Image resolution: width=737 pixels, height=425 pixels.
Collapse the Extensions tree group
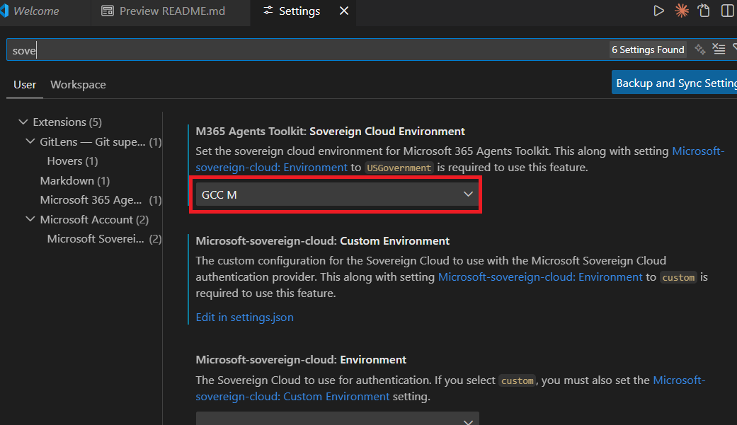click(24, 122)
